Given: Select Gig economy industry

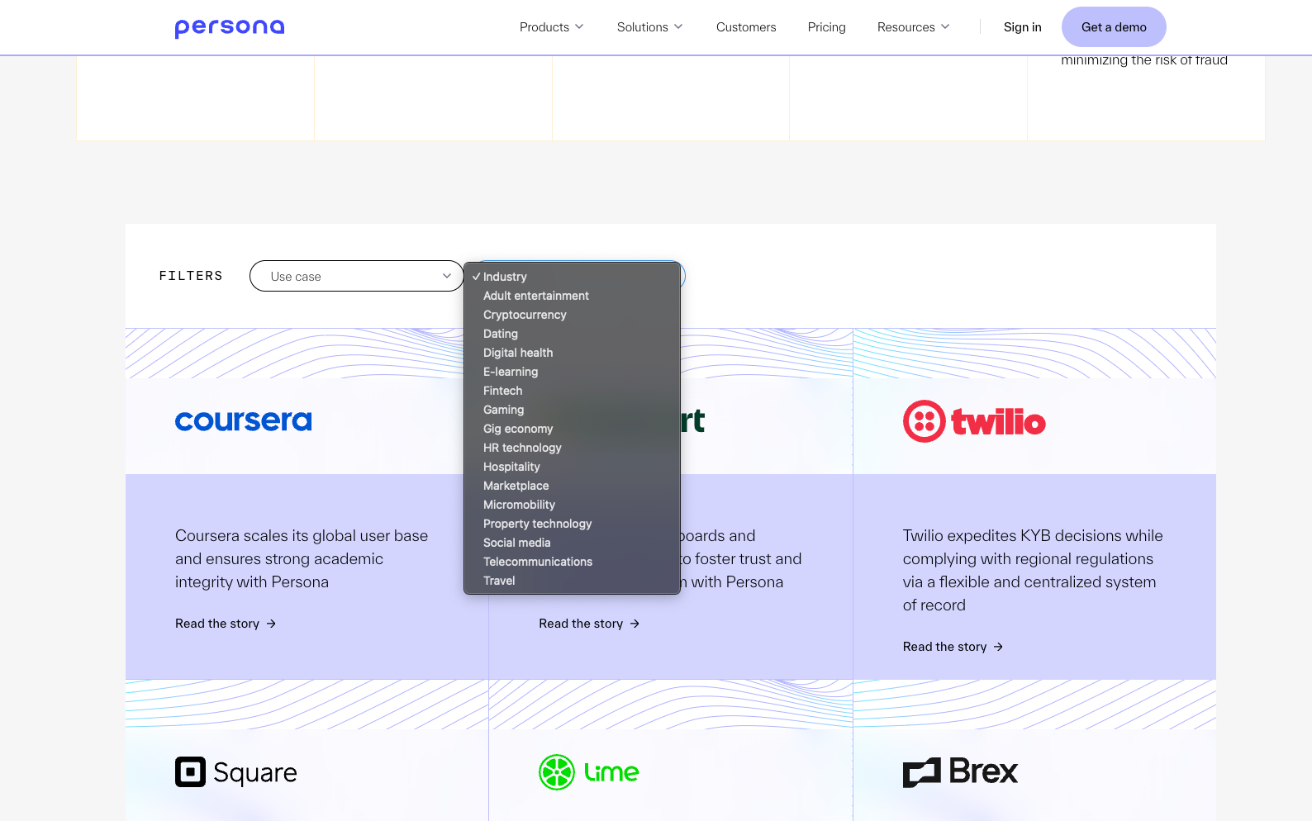Looking at the screenshot, I should pyautogui.click(x=572, y=429).
